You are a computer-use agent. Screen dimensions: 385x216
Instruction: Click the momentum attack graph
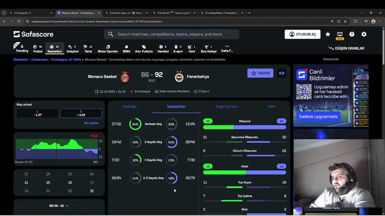pos(57,149)
